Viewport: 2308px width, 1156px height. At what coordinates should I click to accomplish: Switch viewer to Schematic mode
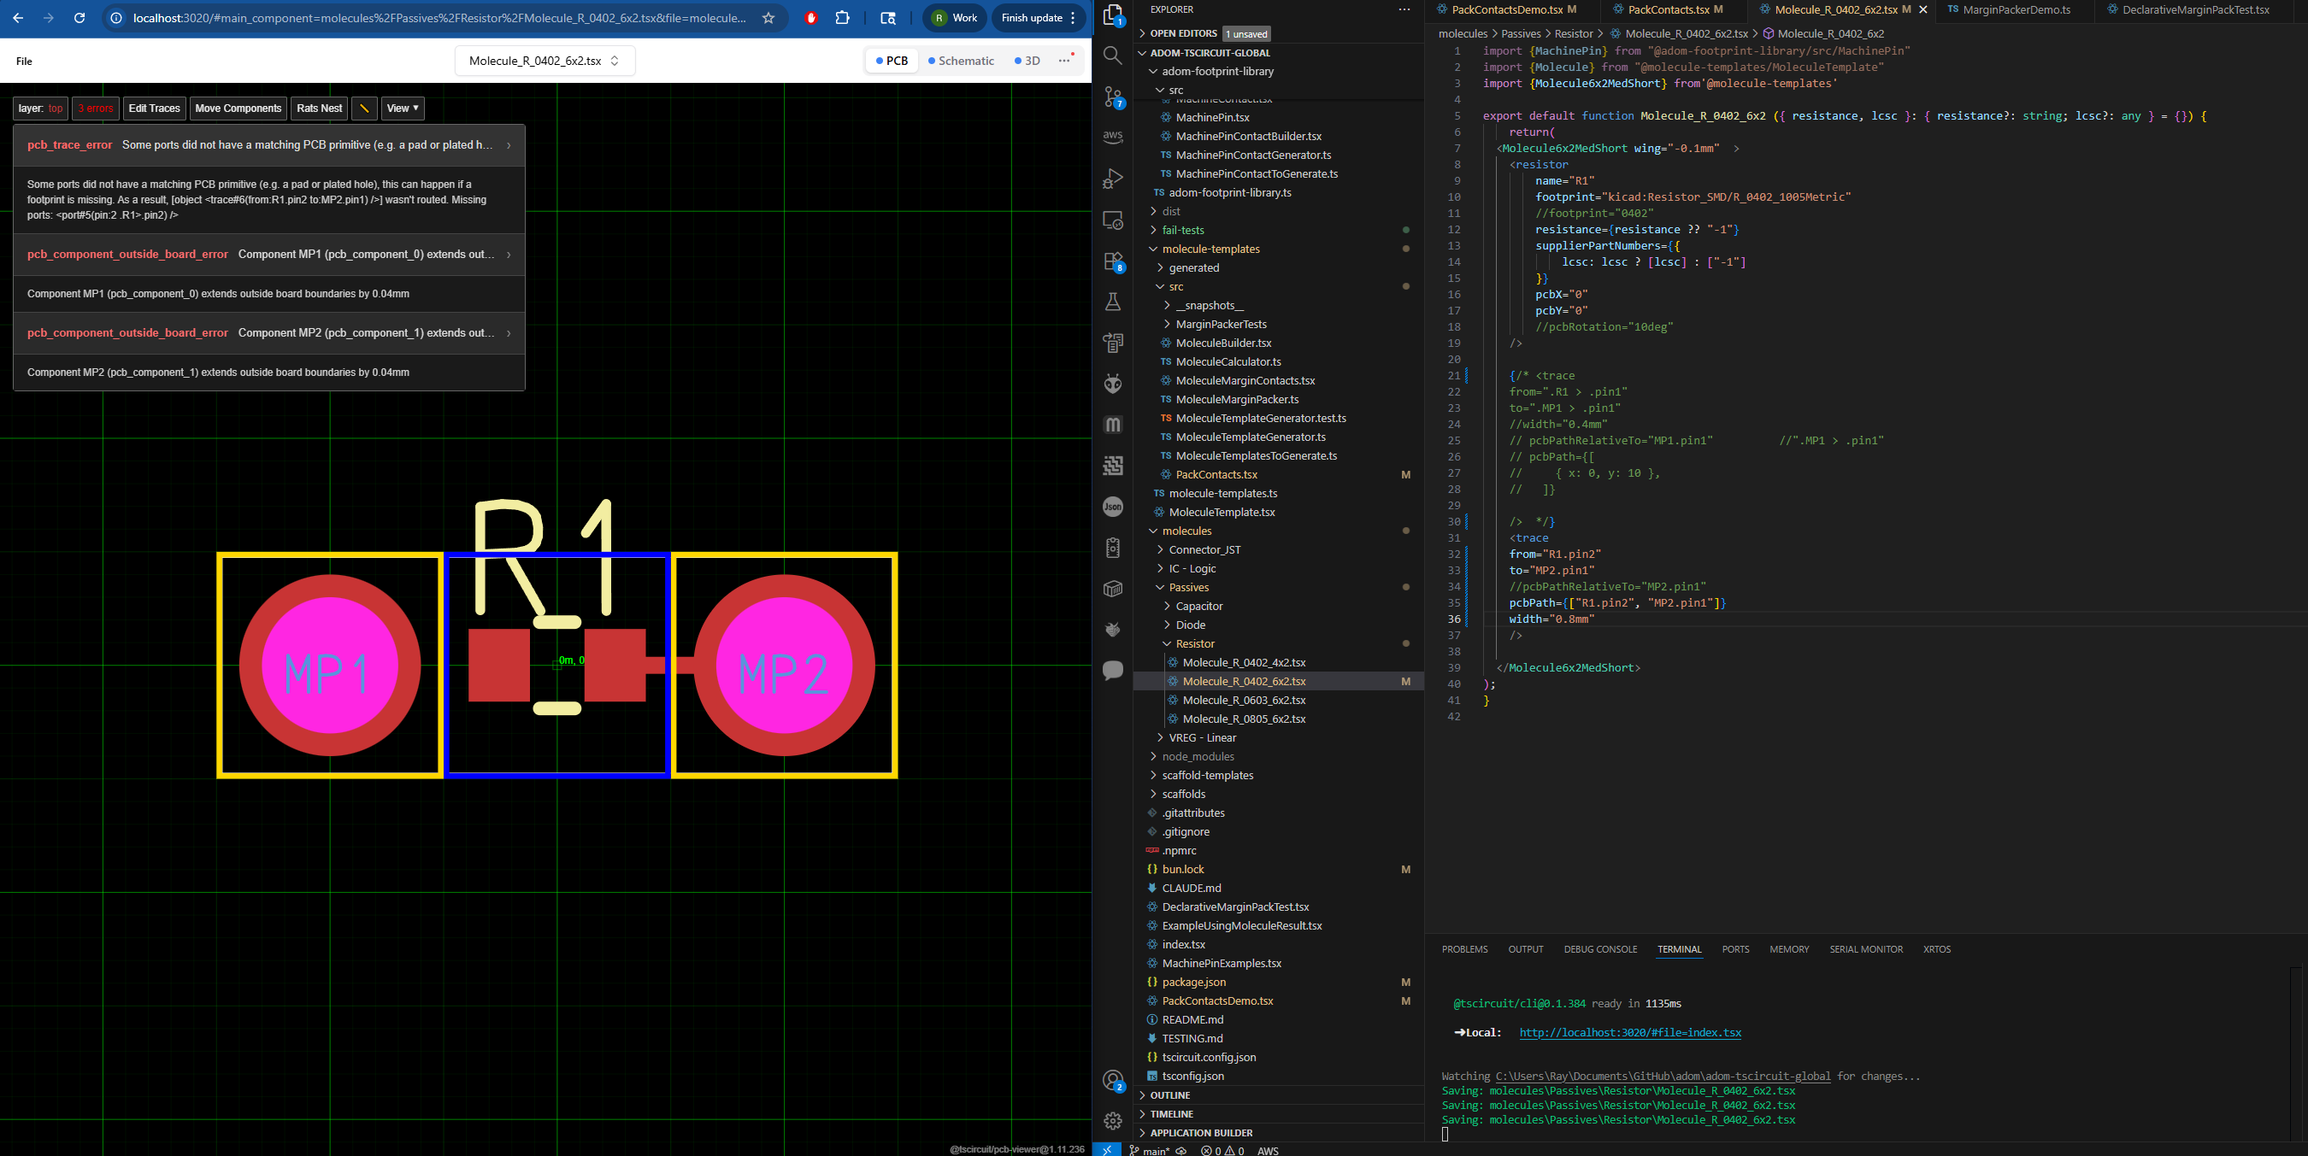961,61
